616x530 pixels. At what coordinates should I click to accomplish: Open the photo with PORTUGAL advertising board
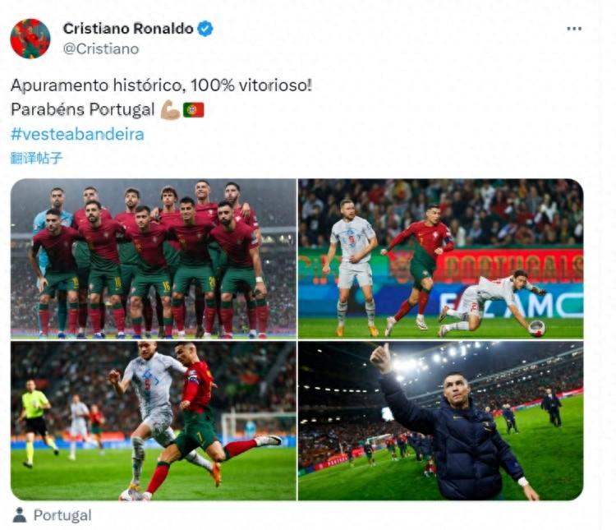441,259
